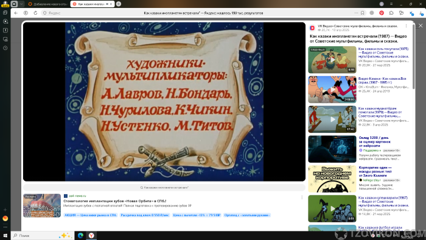Bookmark this page with the bookmark icon

tap(363, 13)
